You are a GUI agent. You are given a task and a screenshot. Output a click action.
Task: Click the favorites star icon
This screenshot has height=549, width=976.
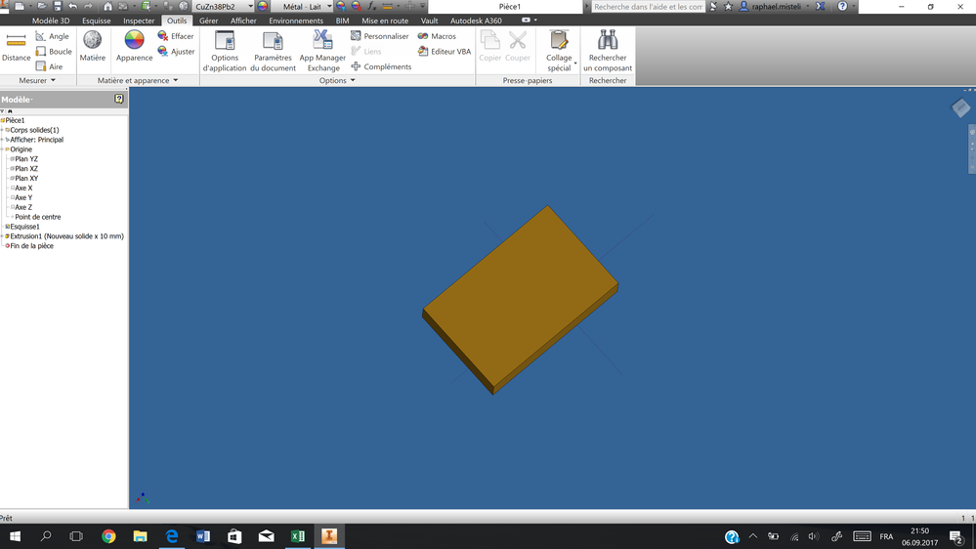(x=728, y=6)
